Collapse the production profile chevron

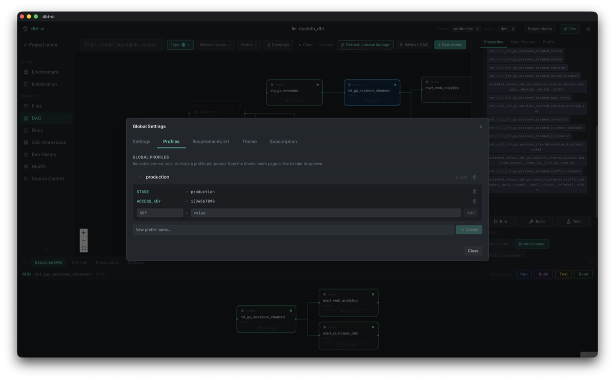point(139,177)
